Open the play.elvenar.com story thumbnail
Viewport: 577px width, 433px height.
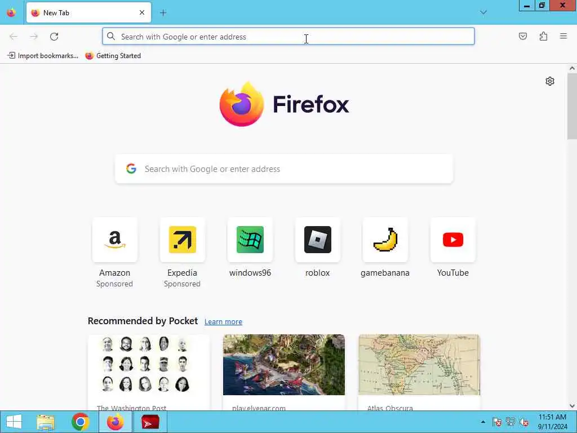[x=284, y=365]
